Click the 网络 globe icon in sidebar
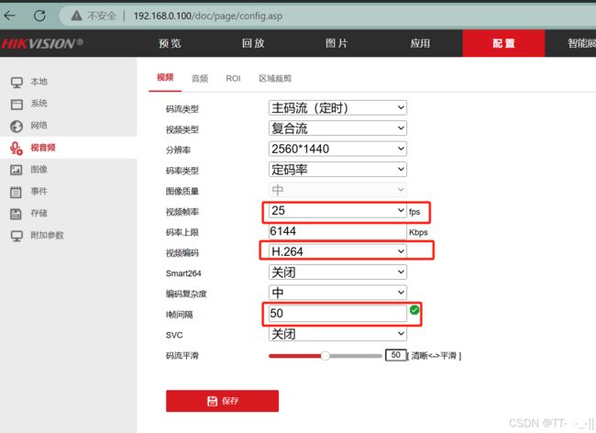This screenshot has height=433, width=596. [x=17, y=126]
